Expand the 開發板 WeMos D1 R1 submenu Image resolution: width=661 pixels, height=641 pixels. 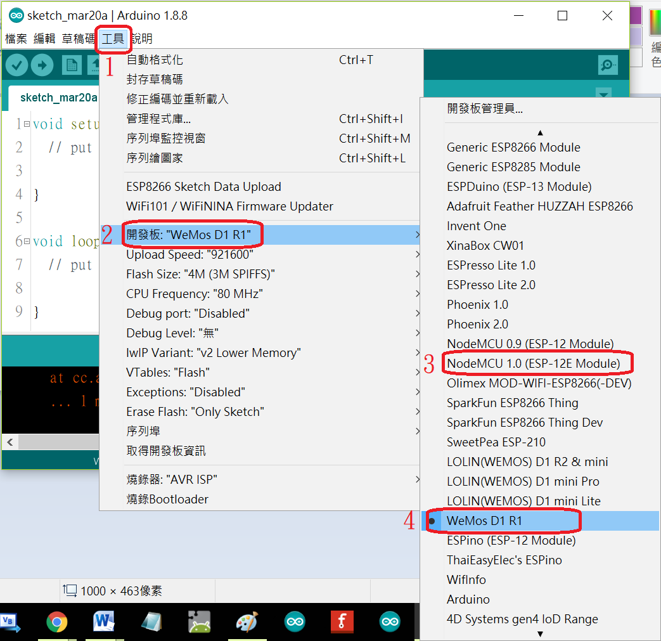pos(260,235)
